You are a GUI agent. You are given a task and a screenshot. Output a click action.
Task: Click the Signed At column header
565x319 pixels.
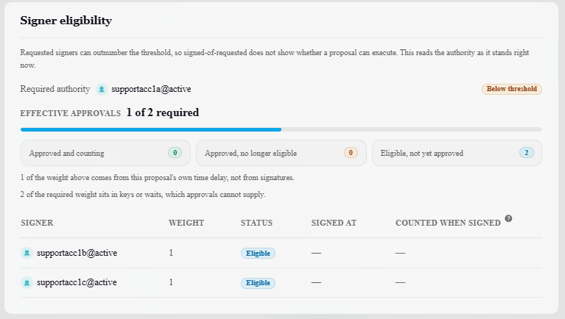coord(334,223)
